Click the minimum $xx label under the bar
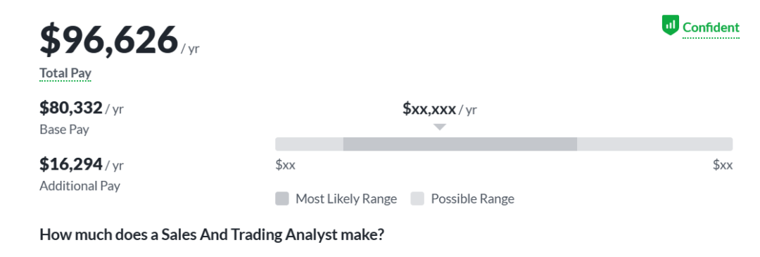The width and height of the screenshot is (760, 257). [286, 165]
